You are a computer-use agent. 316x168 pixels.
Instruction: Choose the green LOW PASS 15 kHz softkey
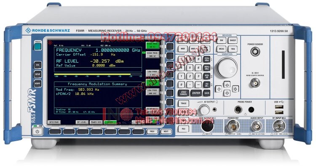(x=153, y=82)
